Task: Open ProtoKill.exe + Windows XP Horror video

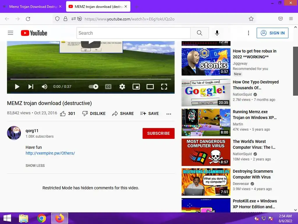Action: click(255, 204)
